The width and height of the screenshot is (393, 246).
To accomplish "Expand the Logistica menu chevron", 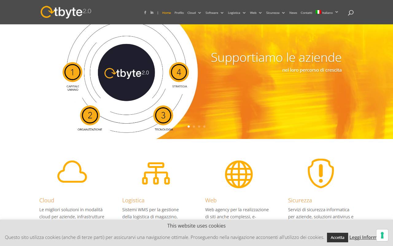I will 244,13.
